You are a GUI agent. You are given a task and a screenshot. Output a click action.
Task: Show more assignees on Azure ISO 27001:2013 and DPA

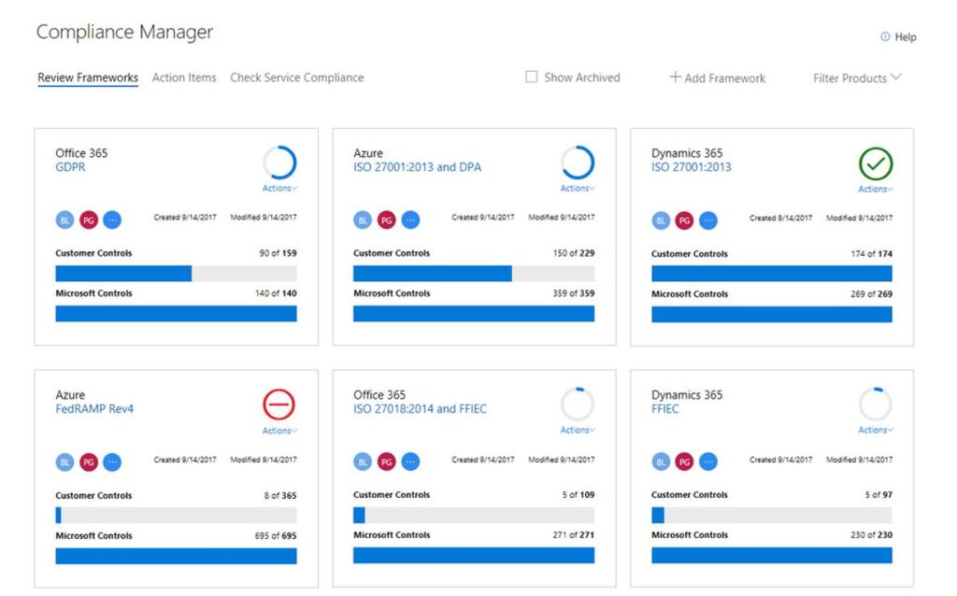coord(410,220)
